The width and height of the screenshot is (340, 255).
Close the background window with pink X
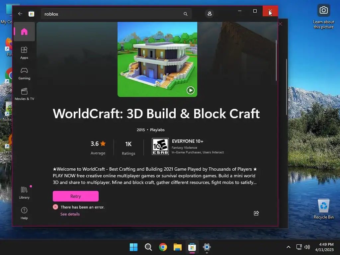(x=280, y=24)
